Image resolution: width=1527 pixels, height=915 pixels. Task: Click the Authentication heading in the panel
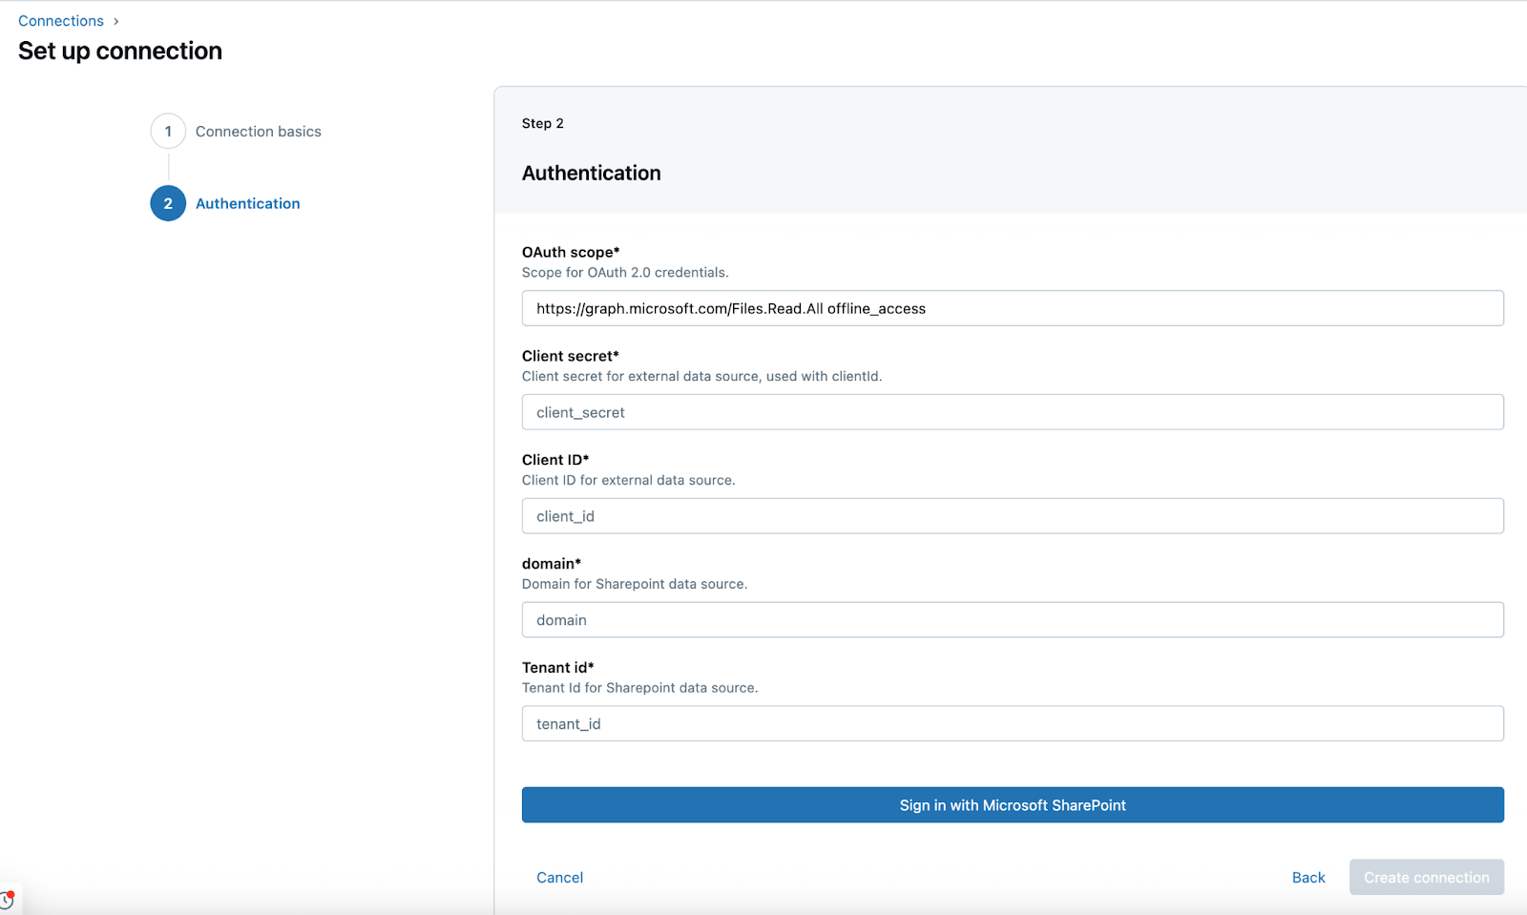(591, 173)
